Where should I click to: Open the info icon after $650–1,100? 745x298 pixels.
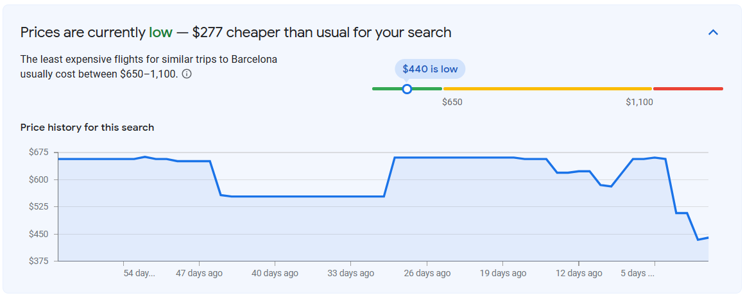click(187, 74)
